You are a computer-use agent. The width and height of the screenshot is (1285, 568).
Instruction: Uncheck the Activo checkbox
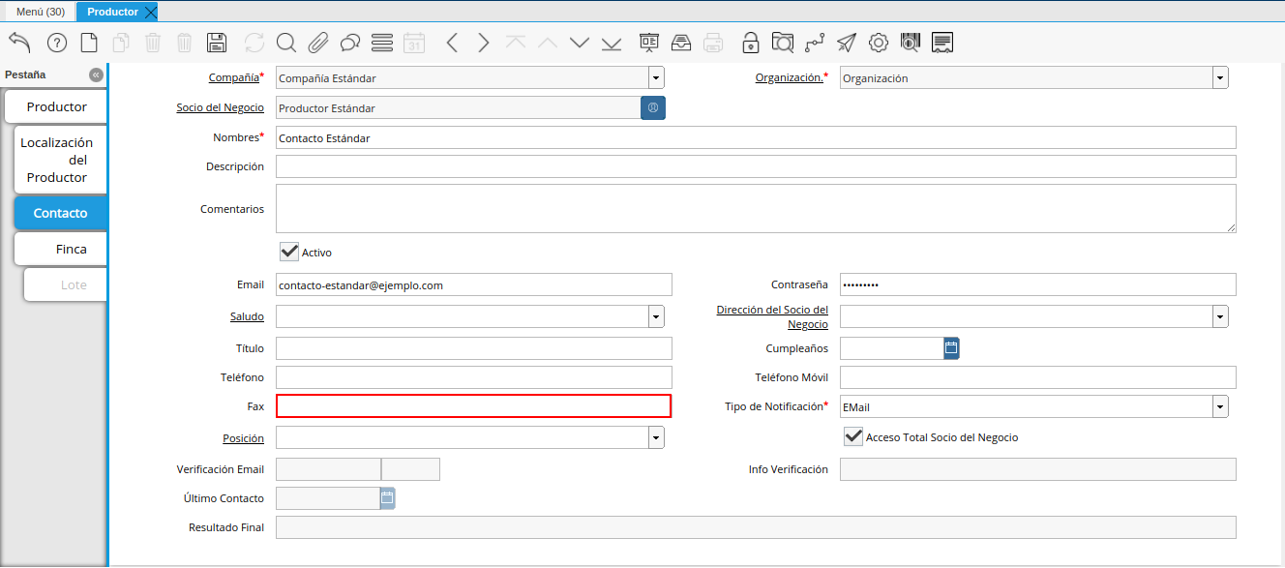pos(289,252)
